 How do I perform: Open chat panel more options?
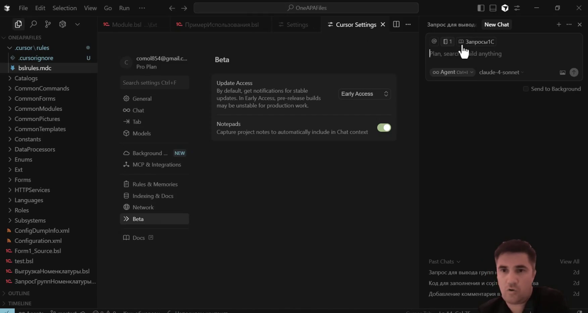569,25
